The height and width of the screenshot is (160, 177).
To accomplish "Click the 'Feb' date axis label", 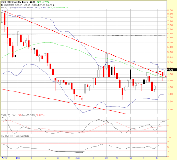I will tap(131, 158).
